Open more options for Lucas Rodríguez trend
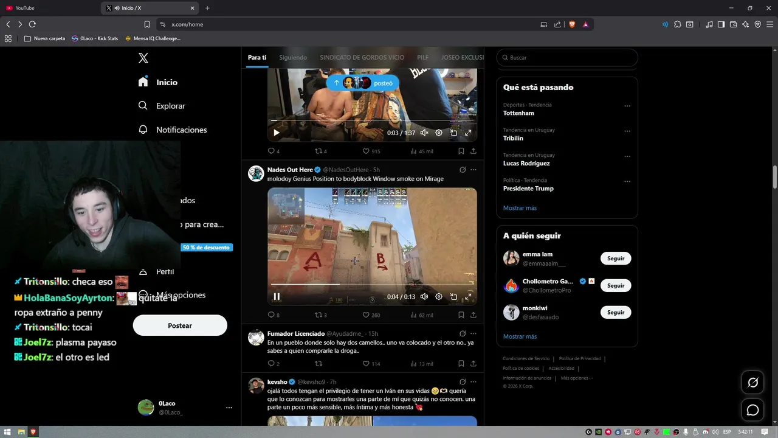778x438 pixels. point(627,156)
